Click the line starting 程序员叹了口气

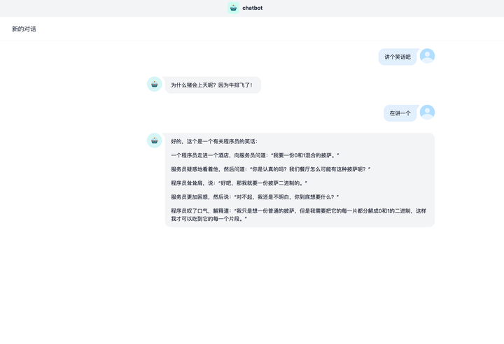pos(299,215)
